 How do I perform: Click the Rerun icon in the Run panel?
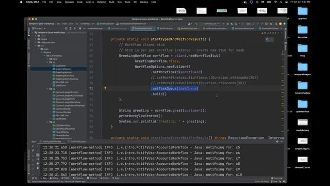click(33, 146)
